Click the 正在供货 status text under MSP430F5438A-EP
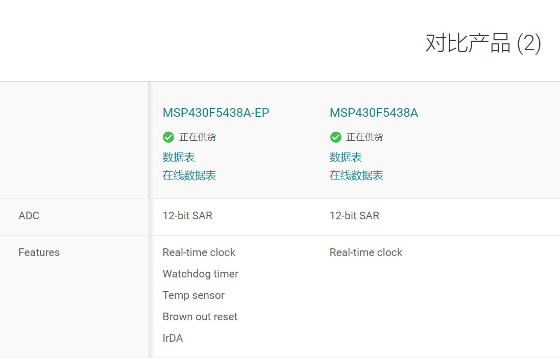This screenshot has width=560, height=358. (198, 137)
